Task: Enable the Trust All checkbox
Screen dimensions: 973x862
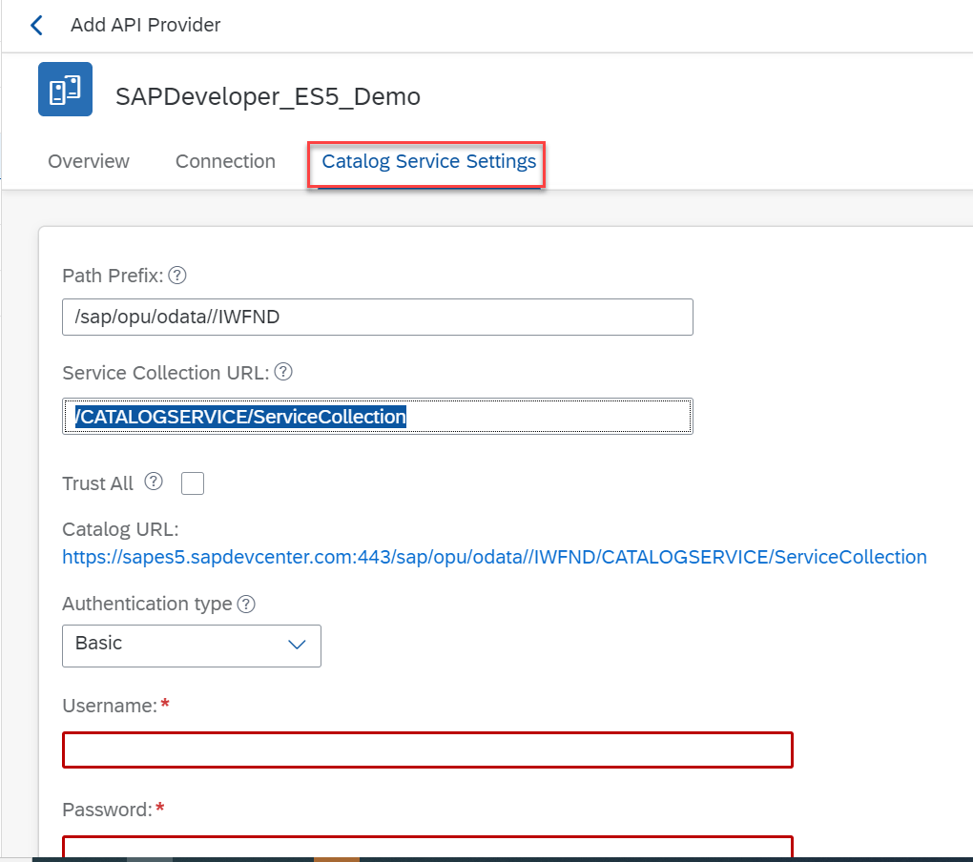Action: click(193, 483)
